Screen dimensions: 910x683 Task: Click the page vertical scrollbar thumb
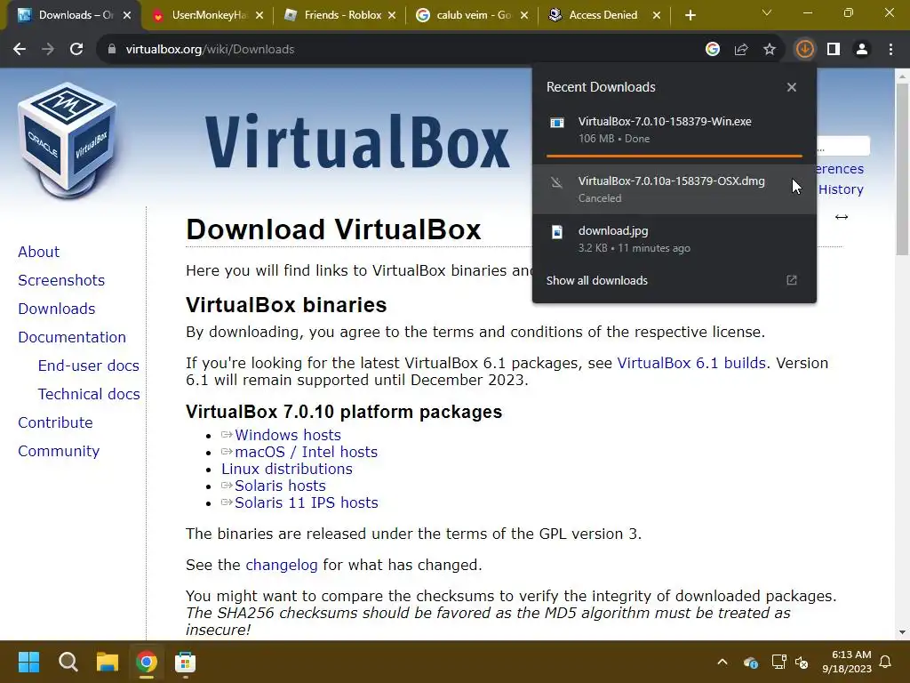902,168
